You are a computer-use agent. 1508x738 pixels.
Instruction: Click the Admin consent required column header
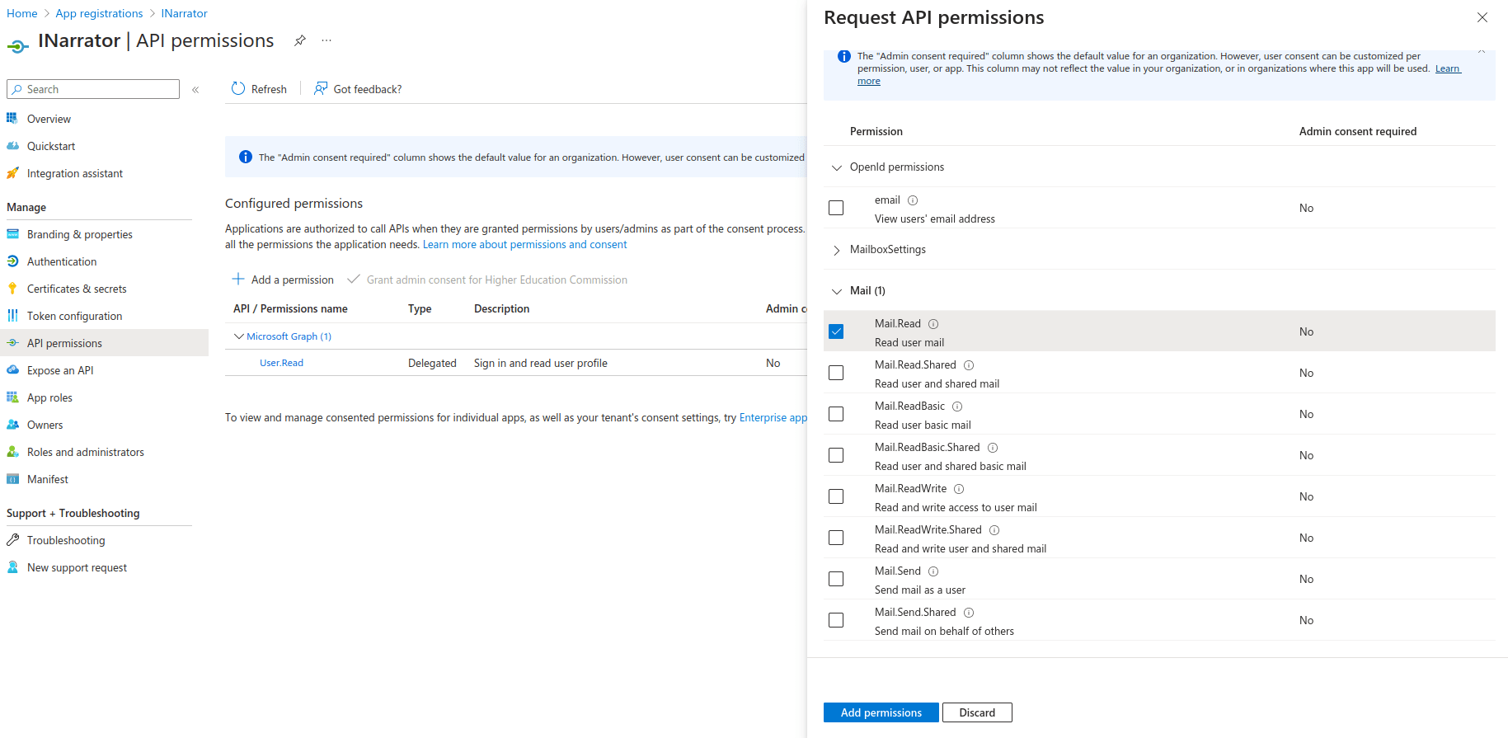1358,131
